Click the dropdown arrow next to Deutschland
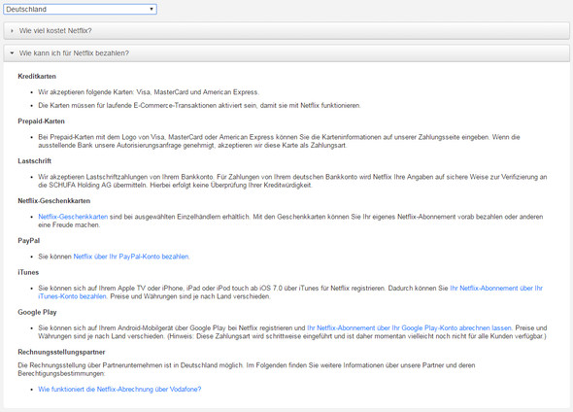The image size is (573, 412). [x=152, y=9]
